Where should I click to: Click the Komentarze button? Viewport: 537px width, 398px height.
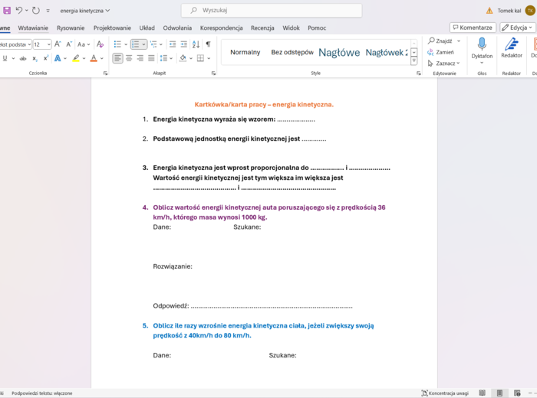472,28
